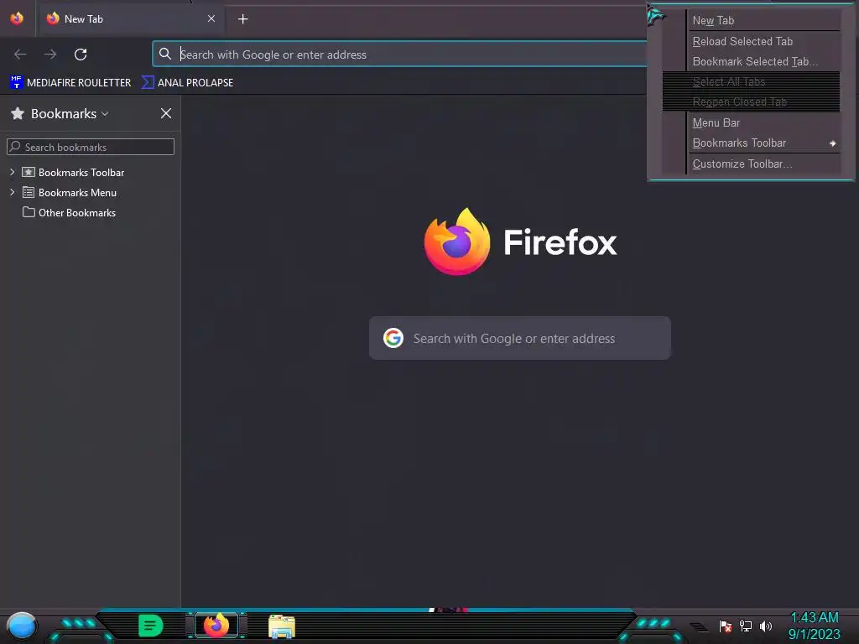Focus the Search bookmarks field
This screenshot has height=644, width=859.
pos(91,147)
